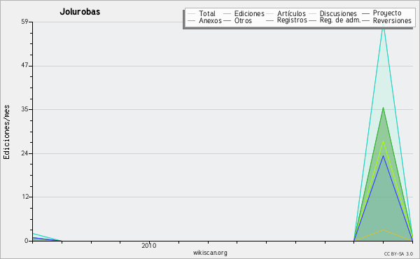This screenshot has height=259, width=420.
Task: Click the y-axis value 35
Action: [24, 109]
